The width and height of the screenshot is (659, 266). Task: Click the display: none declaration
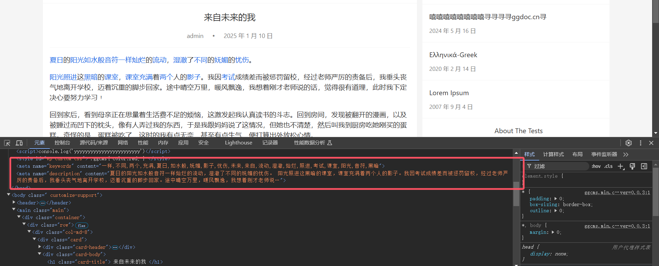click(549, 254)
